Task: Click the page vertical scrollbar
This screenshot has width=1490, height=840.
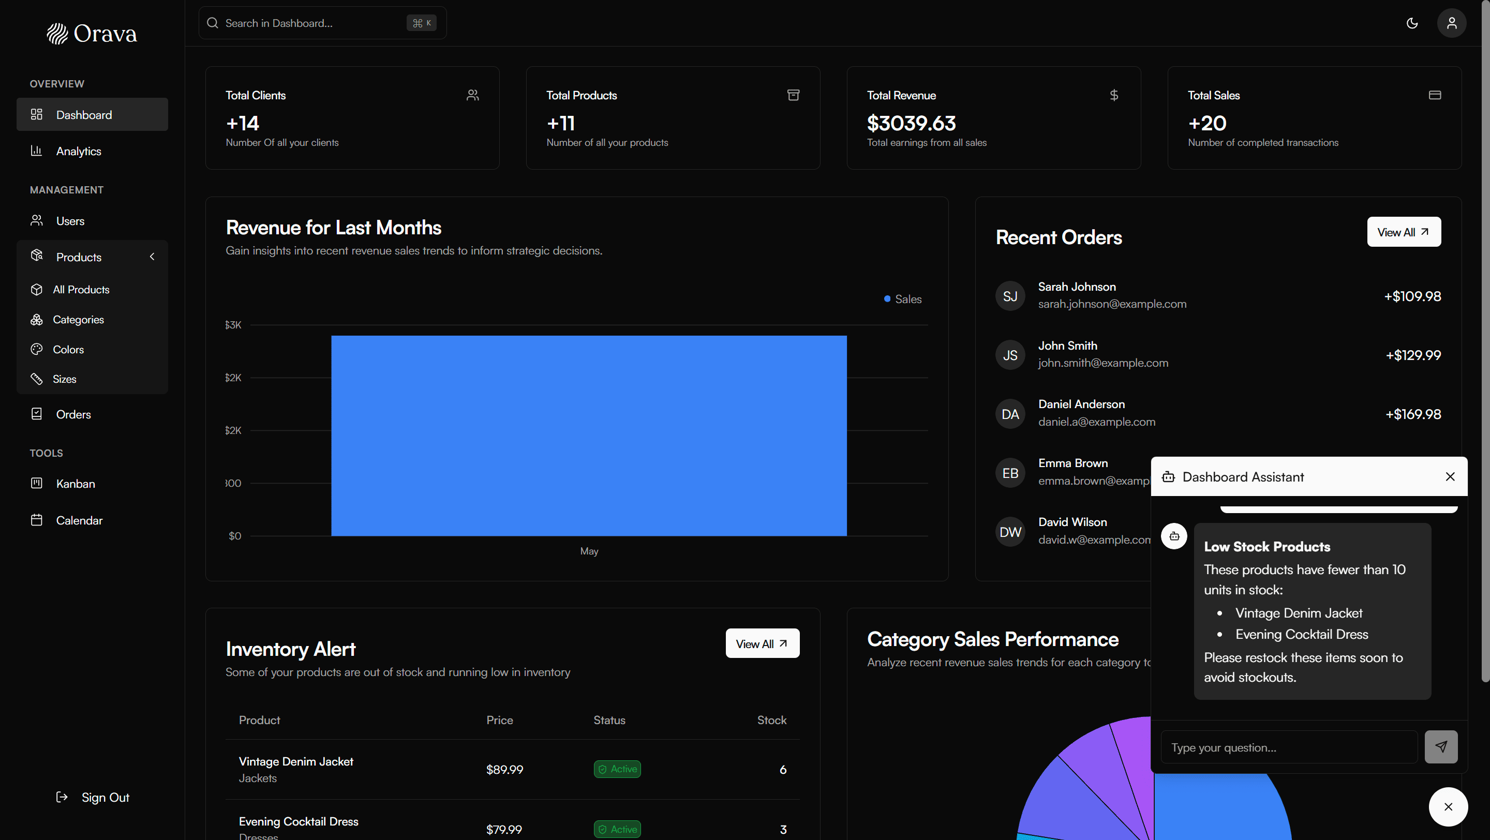Action: (x=1485, y=341)
